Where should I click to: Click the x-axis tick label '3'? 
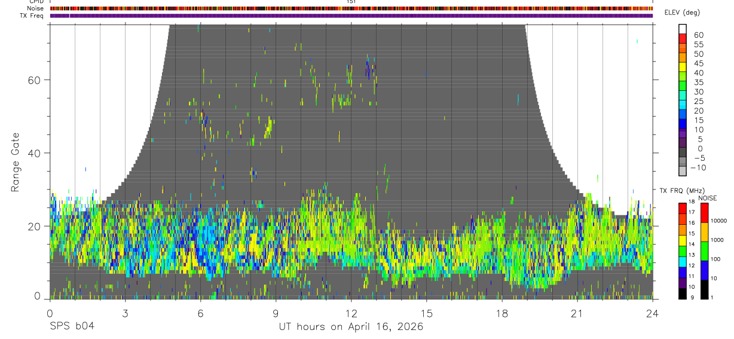125,313
